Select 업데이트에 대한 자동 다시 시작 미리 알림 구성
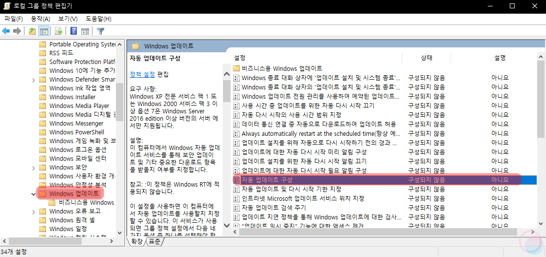 point(384,152)
